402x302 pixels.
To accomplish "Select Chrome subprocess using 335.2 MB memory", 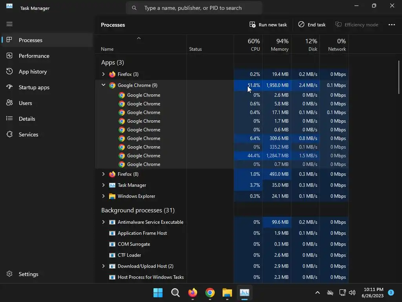I will tap(222, 147).
